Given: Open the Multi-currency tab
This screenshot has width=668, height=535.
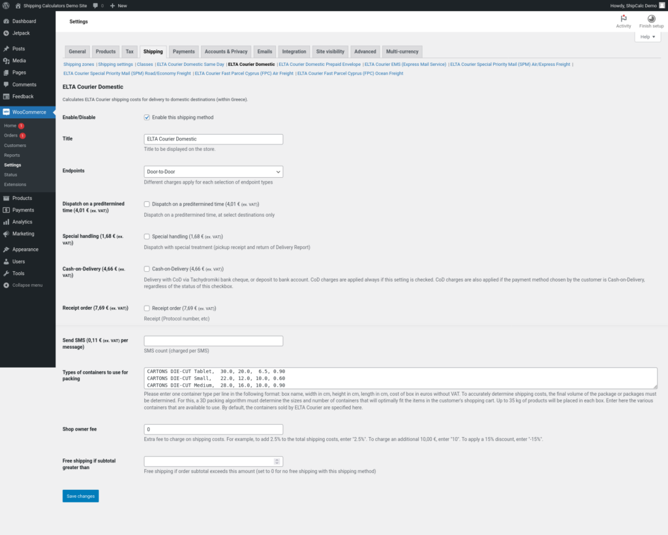Looking at the screenshot, I should tap(402, 52).
